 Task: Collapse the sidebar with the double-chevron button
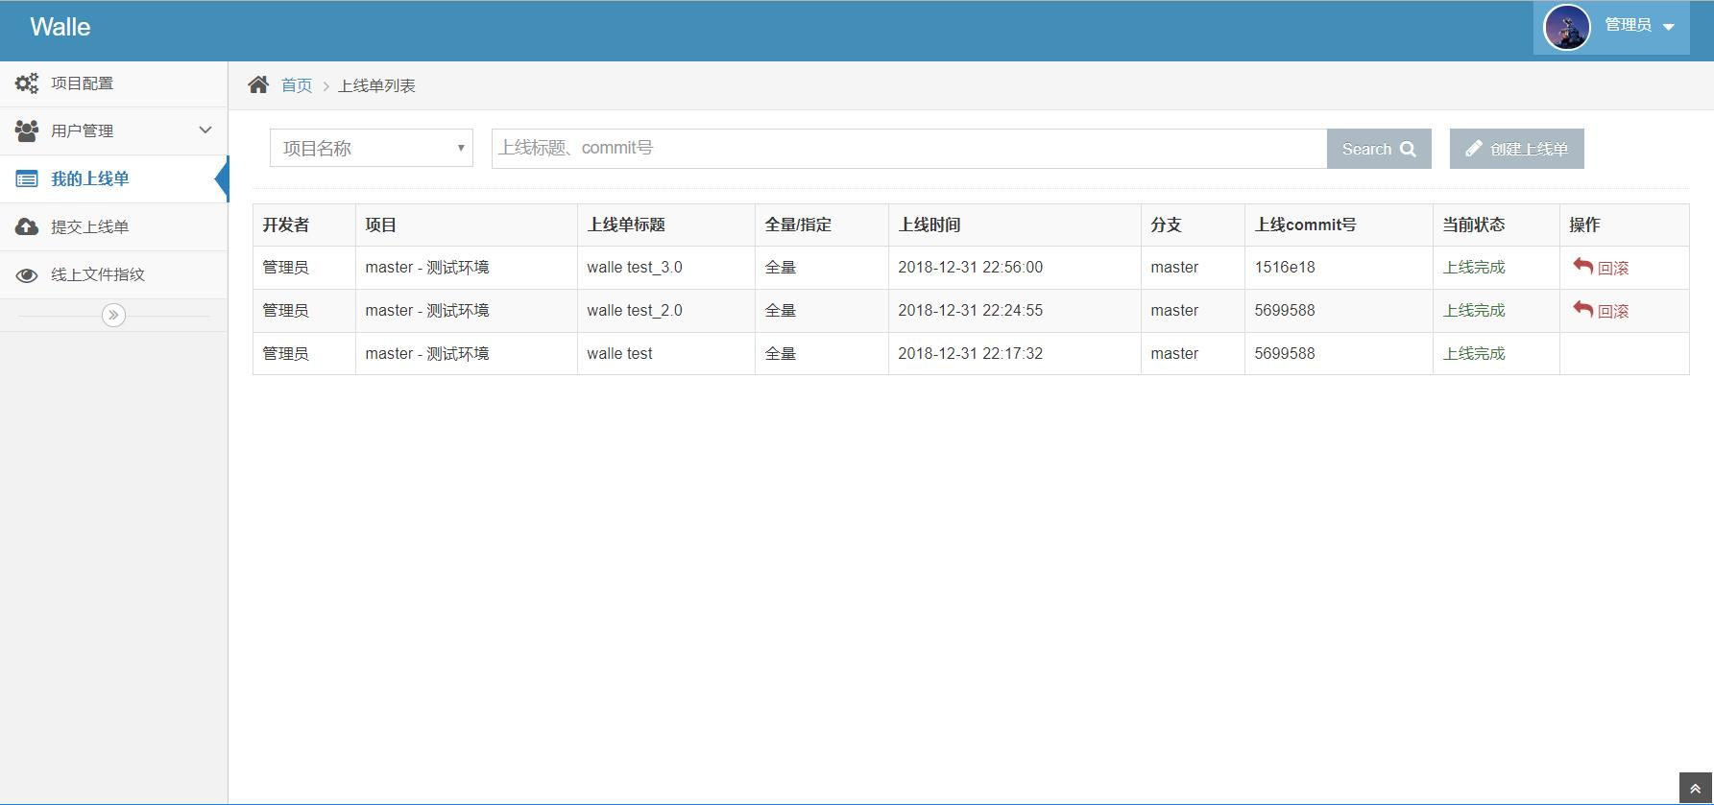pos(113,315)
